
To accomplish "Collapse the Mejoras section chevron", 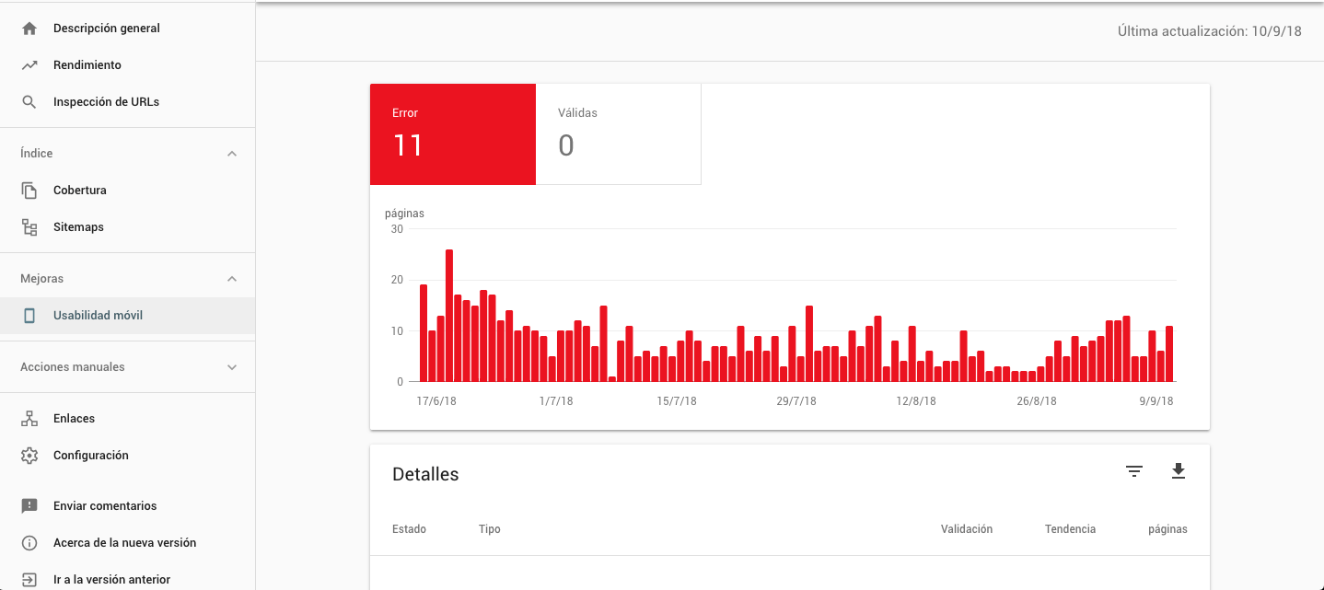I will [232, 279].
